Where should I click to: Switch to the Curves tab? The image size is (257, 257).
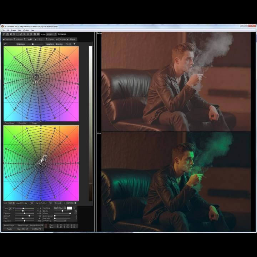coord(51,40)
